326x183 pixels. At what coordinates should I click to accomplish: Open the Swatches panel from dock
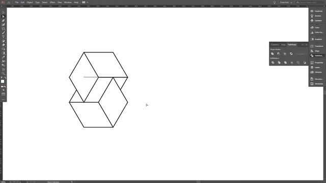pos(316,11)
